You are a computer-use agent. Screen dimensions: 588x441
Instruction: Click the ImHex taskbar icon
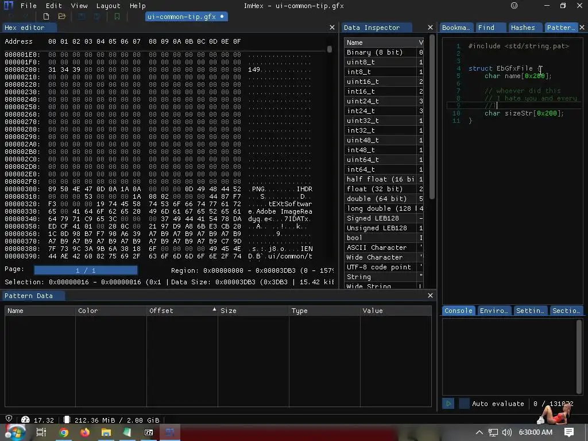[170, 432]
